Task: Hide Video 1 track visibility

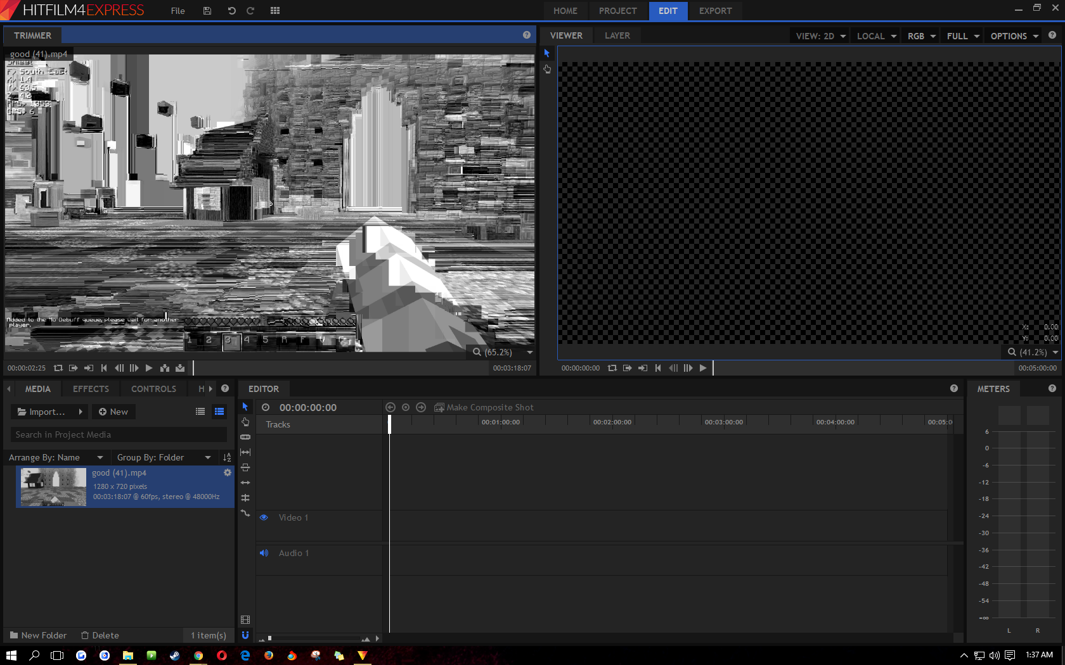Action: tap(264, 517)
